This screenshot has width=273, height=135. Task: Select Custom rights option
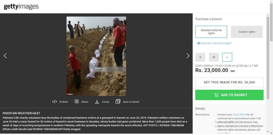point(247,32)
